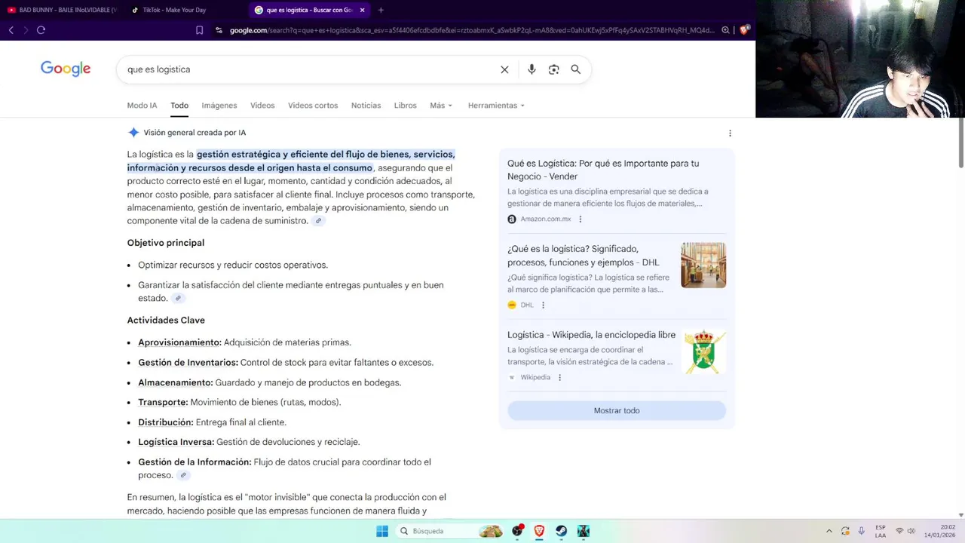Image resolution: width=965 pixels, height=543 pixels.
Task: Reload the current page
Action: 41,30
